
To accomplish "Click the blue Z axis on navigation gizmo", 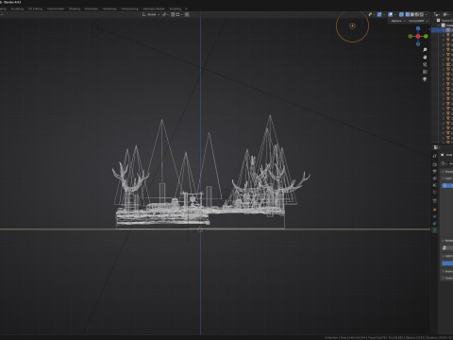I will point(418,28).
